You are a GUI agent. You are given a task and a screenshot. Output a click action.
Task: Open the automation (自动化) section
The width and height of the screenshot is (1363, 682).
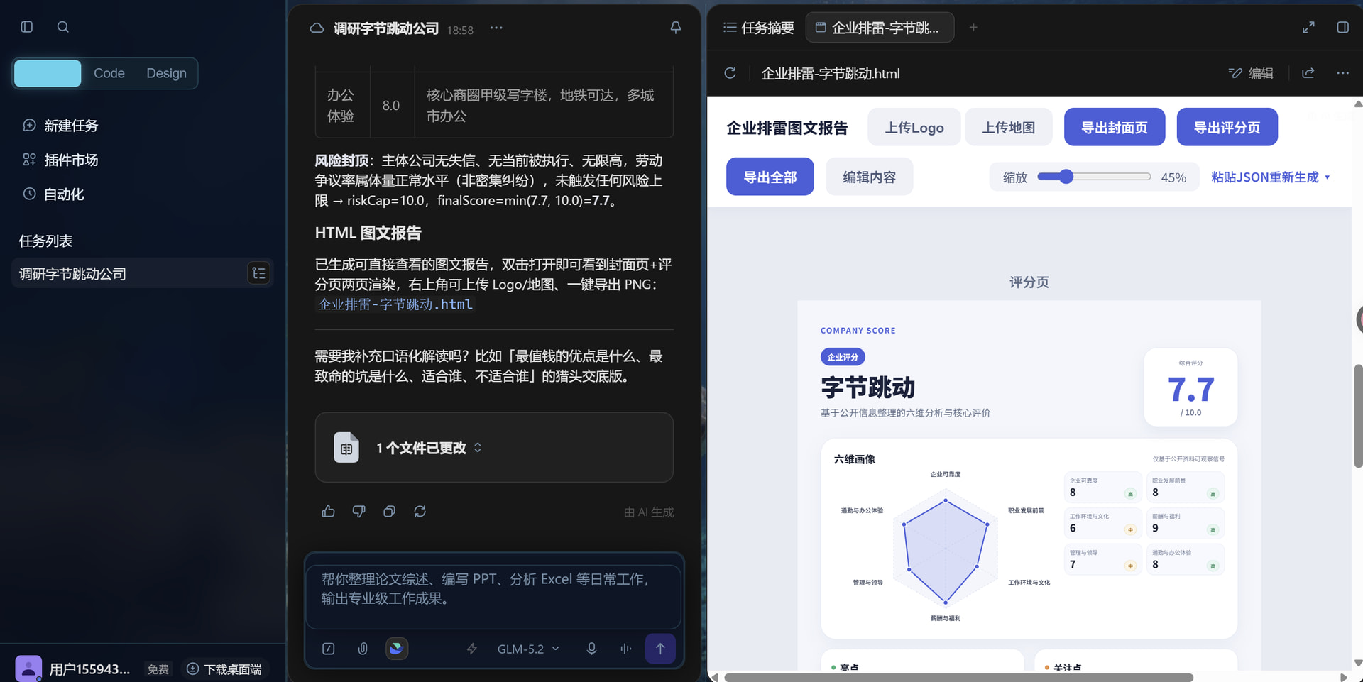click(x=53, y=194)
